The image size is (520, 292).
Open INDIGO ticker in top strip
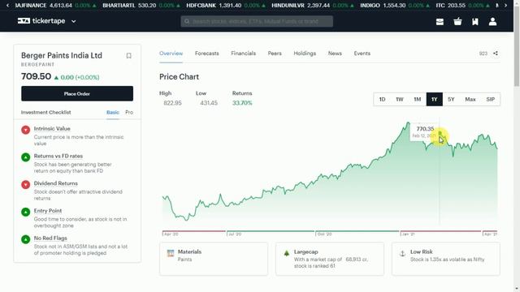396,6
